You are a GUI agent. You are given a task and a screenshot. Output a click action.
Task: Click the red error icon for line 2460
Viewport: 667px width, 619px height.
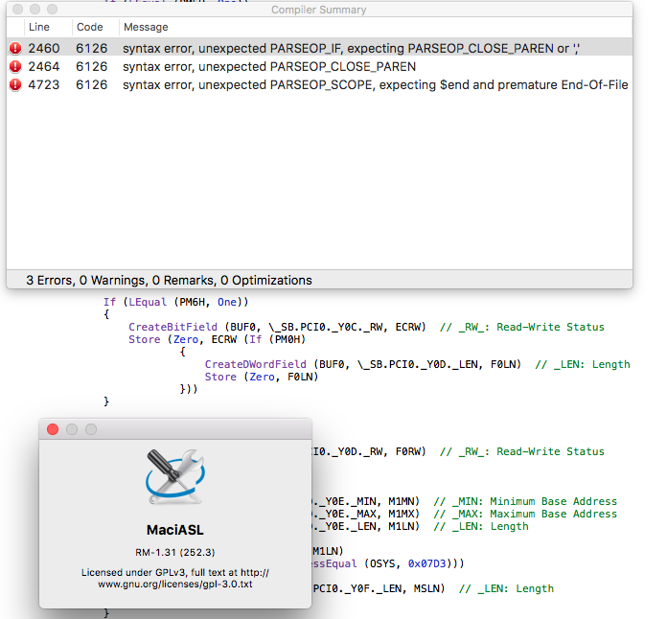coord(15,47)
